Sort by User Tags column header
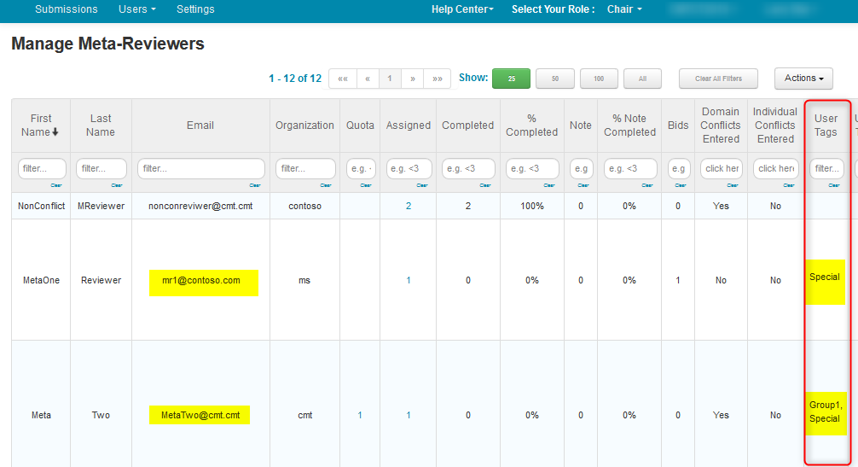This screenshot has width=858, height=467. click(x=826, y=126)
